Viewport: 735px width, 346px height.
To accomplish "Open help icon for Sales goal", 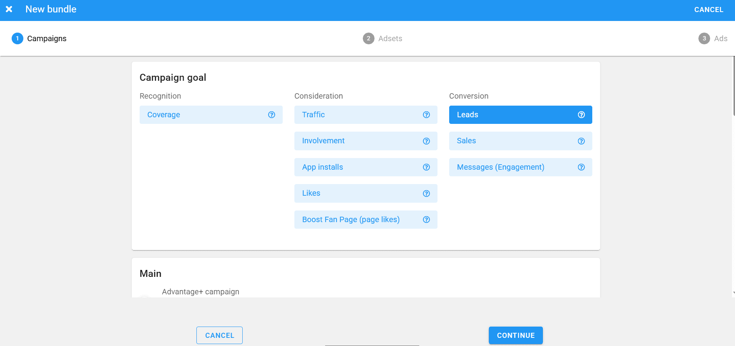I will 581,141.
